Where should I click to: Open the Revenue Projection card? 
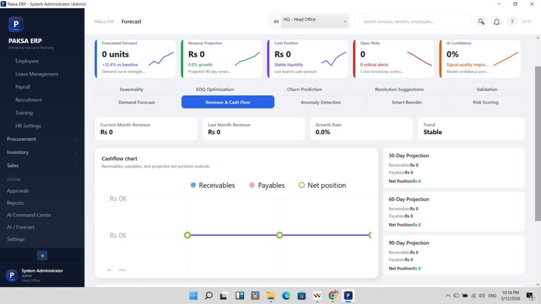pos(221,59)
